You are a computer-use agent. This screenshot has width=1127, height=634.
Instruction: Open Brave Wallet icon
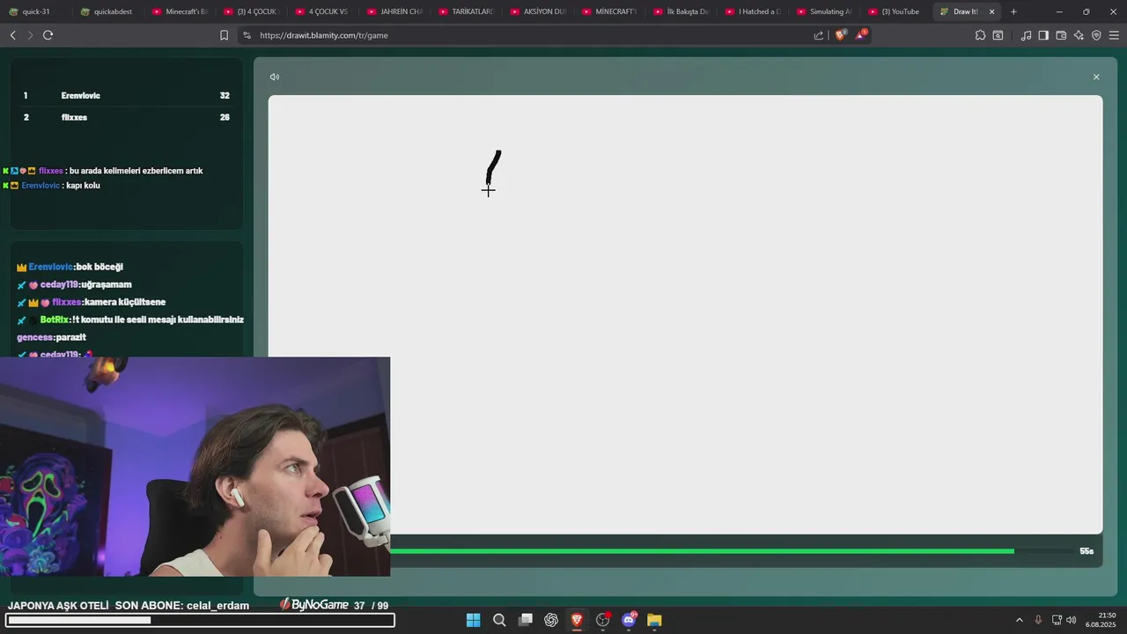pyautogui.click(x=1061, y=35)
